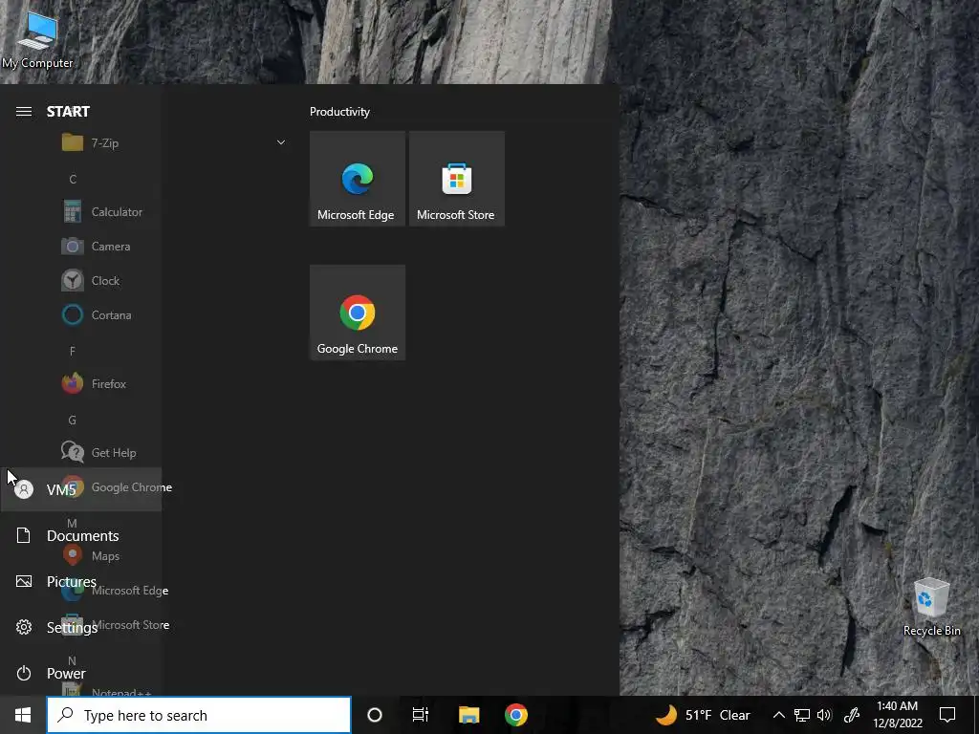Image resolution: width=979 pixels, height=734 pixels.
Task: Open Pictures from Start sidebar
Action: tap(81, 582)
